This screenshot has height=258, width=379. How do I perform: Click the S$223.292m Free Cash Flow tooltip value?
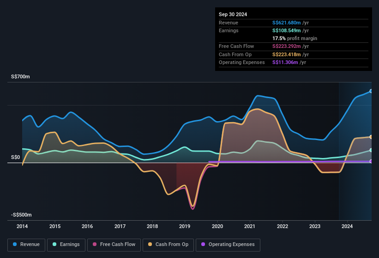[289, 46]
